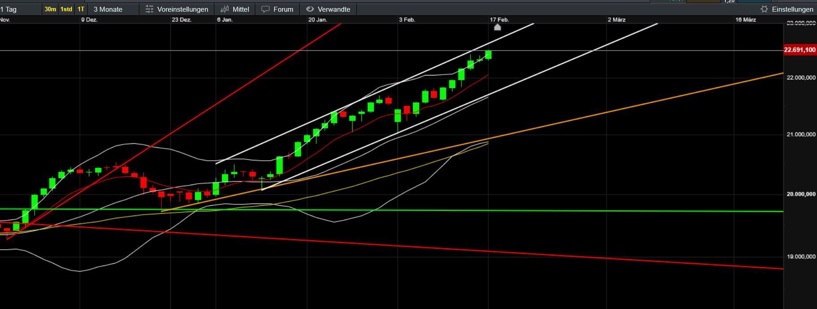
Task: Click the 3 Feb. date label
Action: coord(407,20)
